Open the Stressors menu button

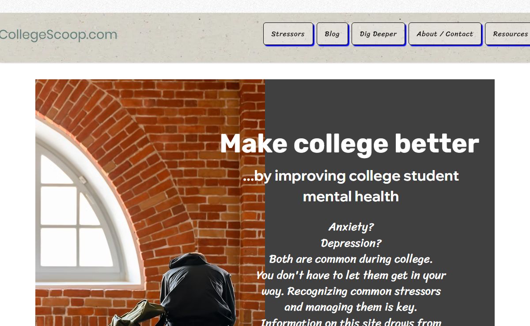click(288, 34)
